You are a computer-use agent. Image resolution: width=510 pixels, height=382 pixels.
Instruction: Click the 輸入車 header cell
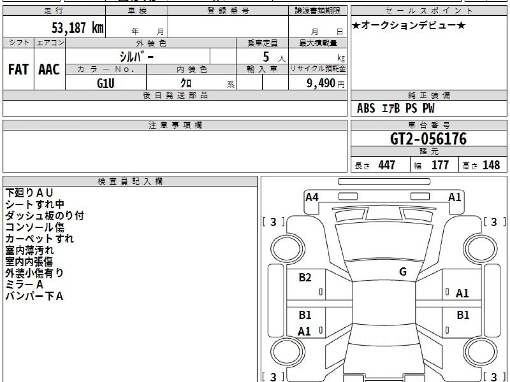262,69
